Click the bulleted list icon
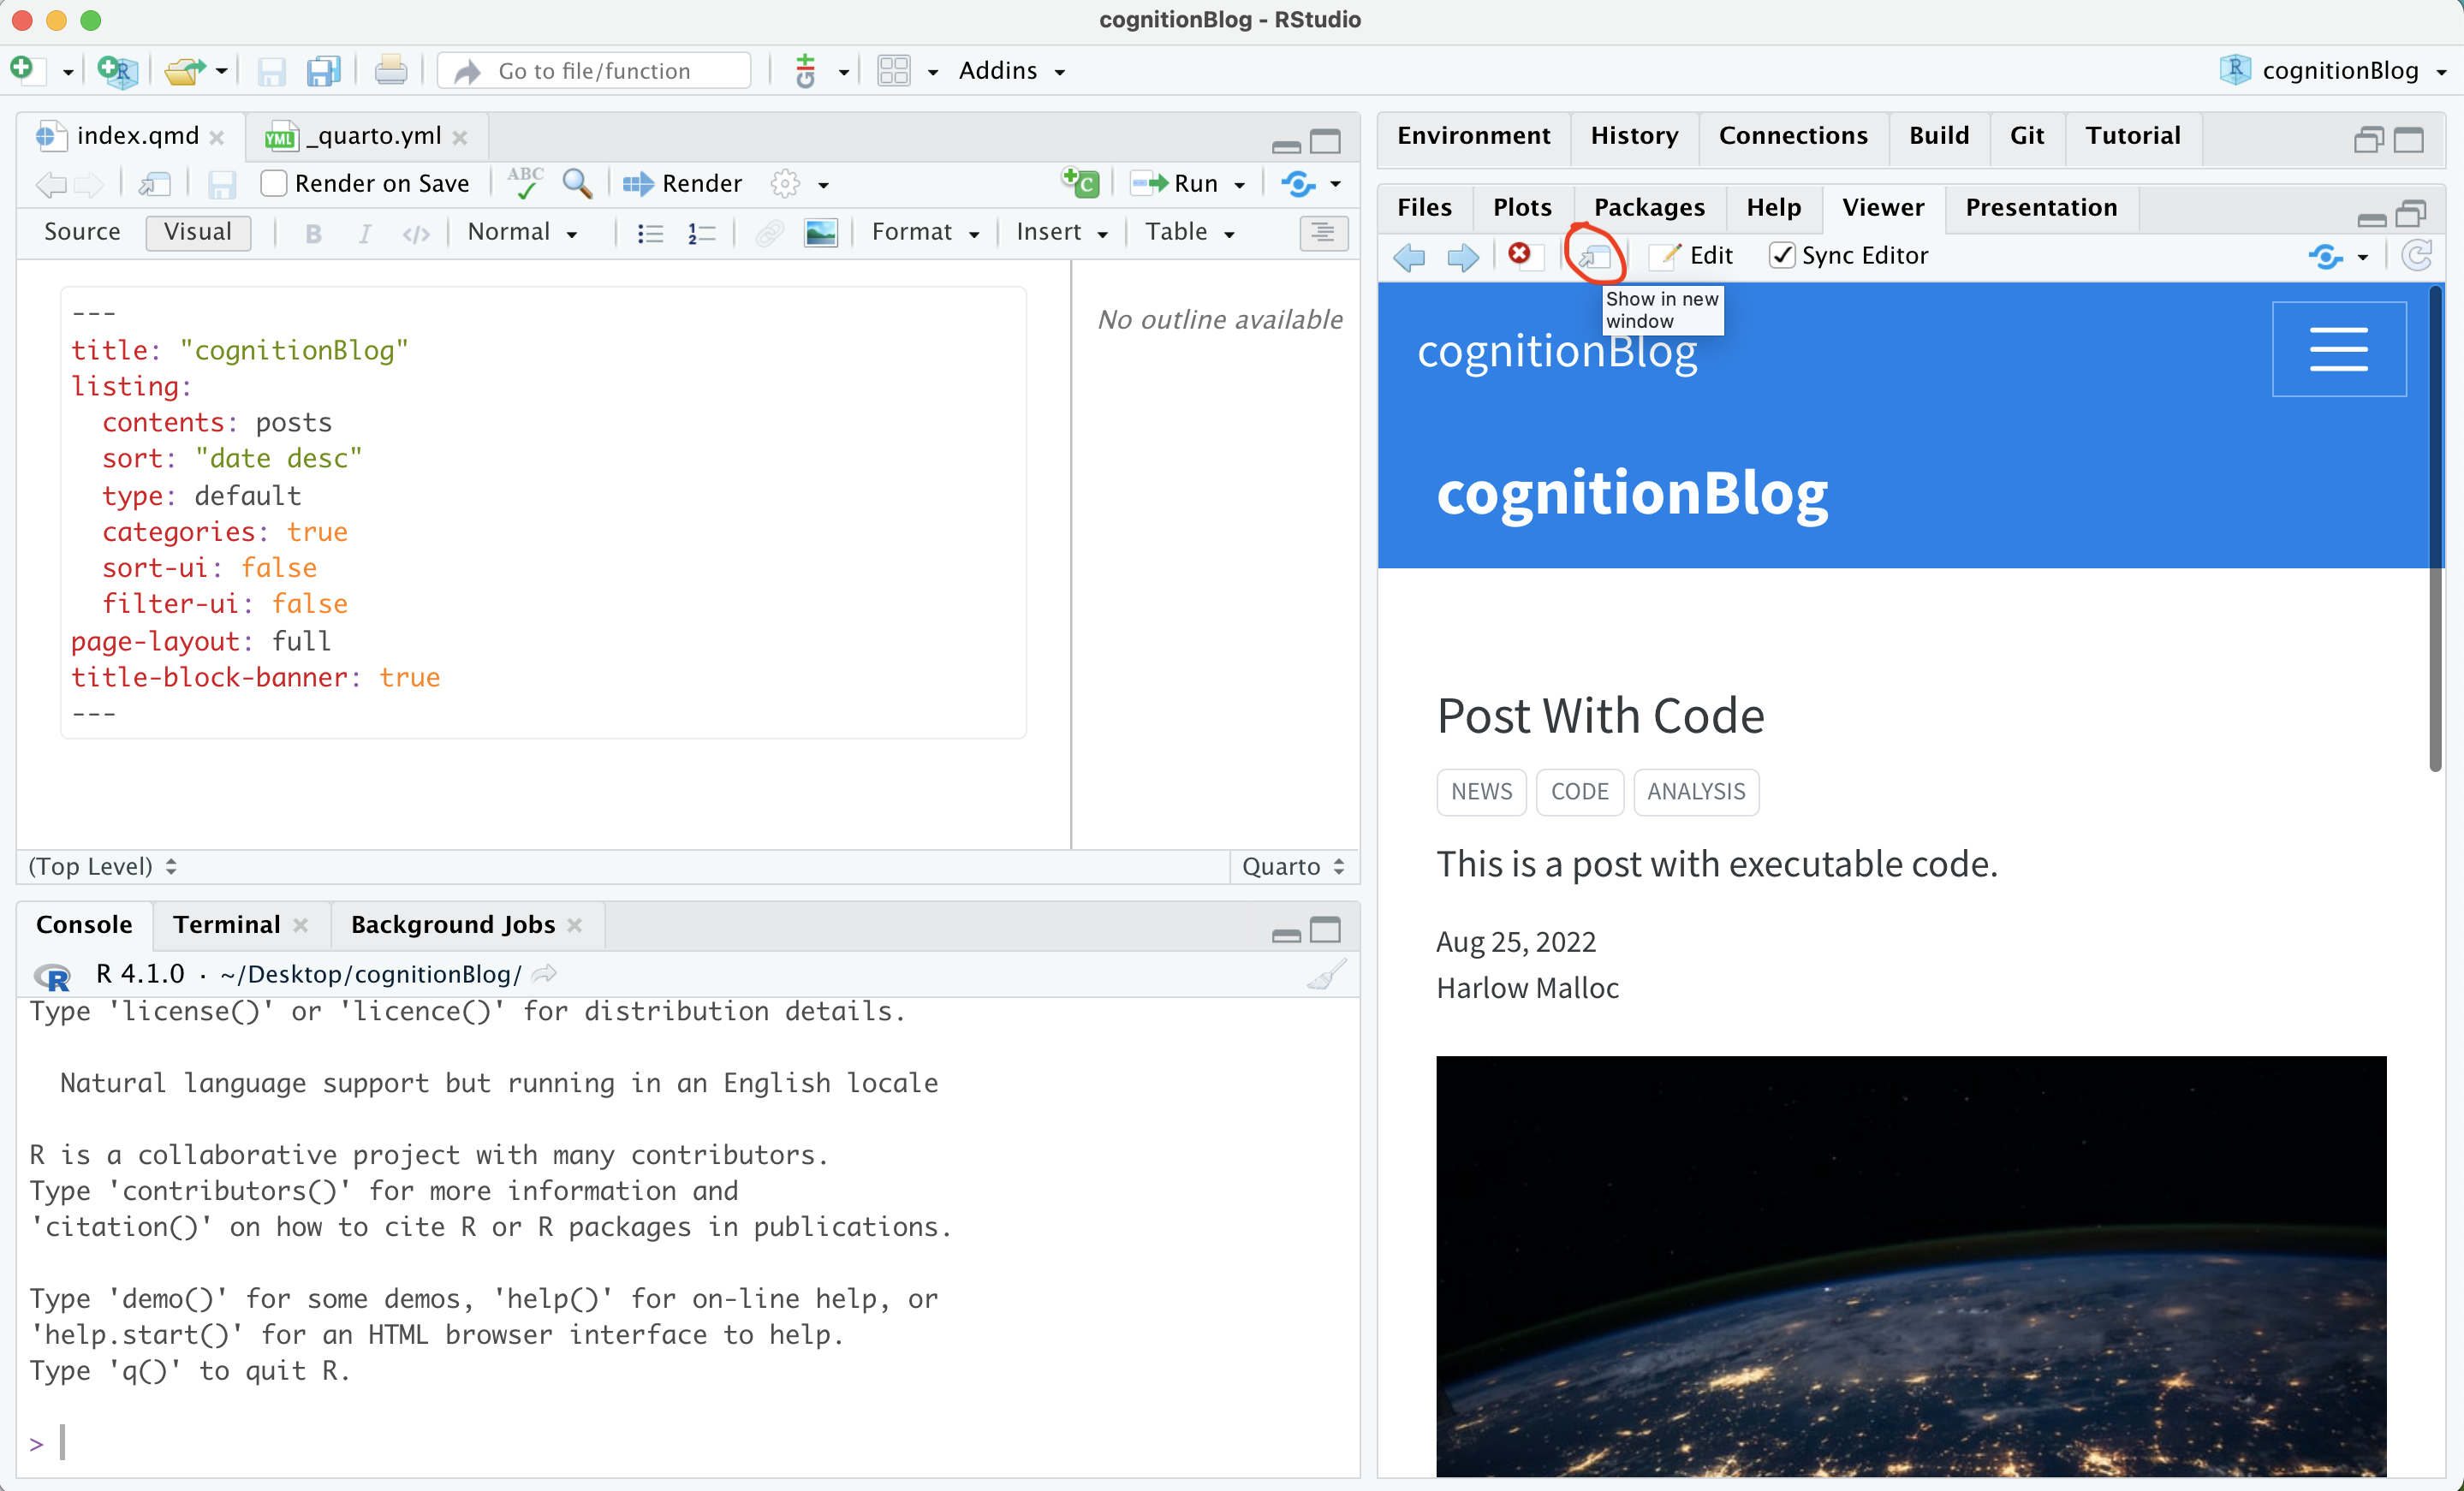2464x1491 pixels. [x=650, y=233]
